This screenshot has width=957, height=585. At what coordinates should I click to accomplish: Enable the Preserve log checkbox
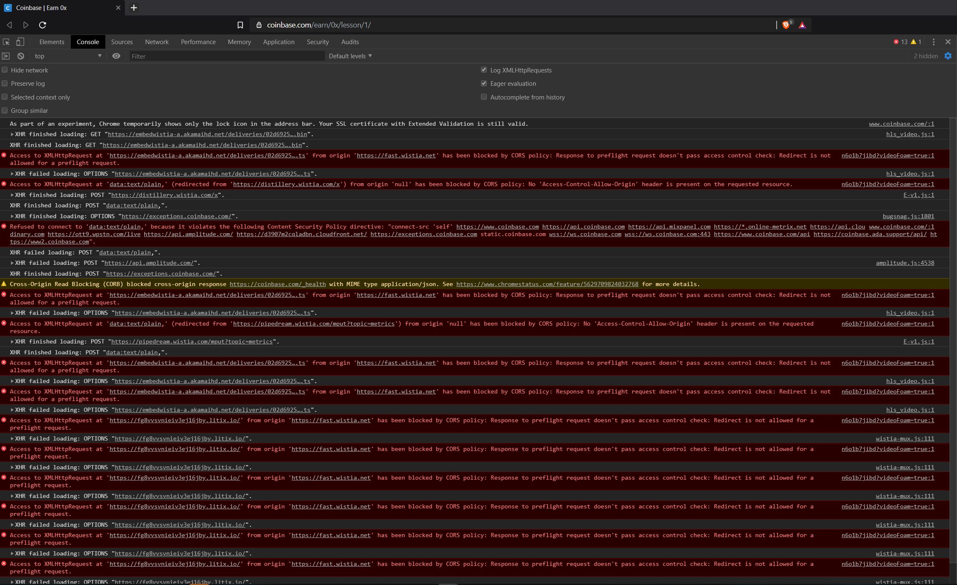5,84
